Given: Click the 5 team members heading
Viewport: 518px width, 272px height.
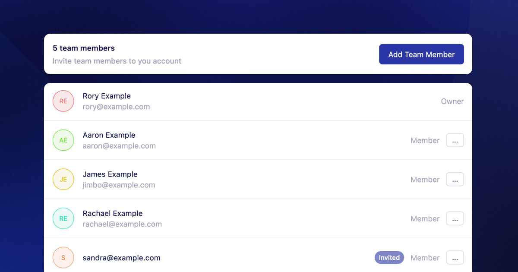Looking at the screenshot, I should coord(84,48).
